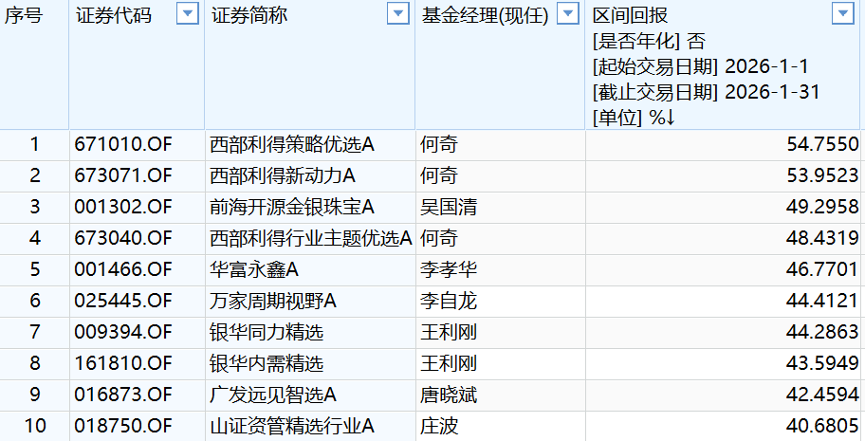Screen dimensions: 865x441
Task: Select return value 43.5949
Action: (822, 363)
